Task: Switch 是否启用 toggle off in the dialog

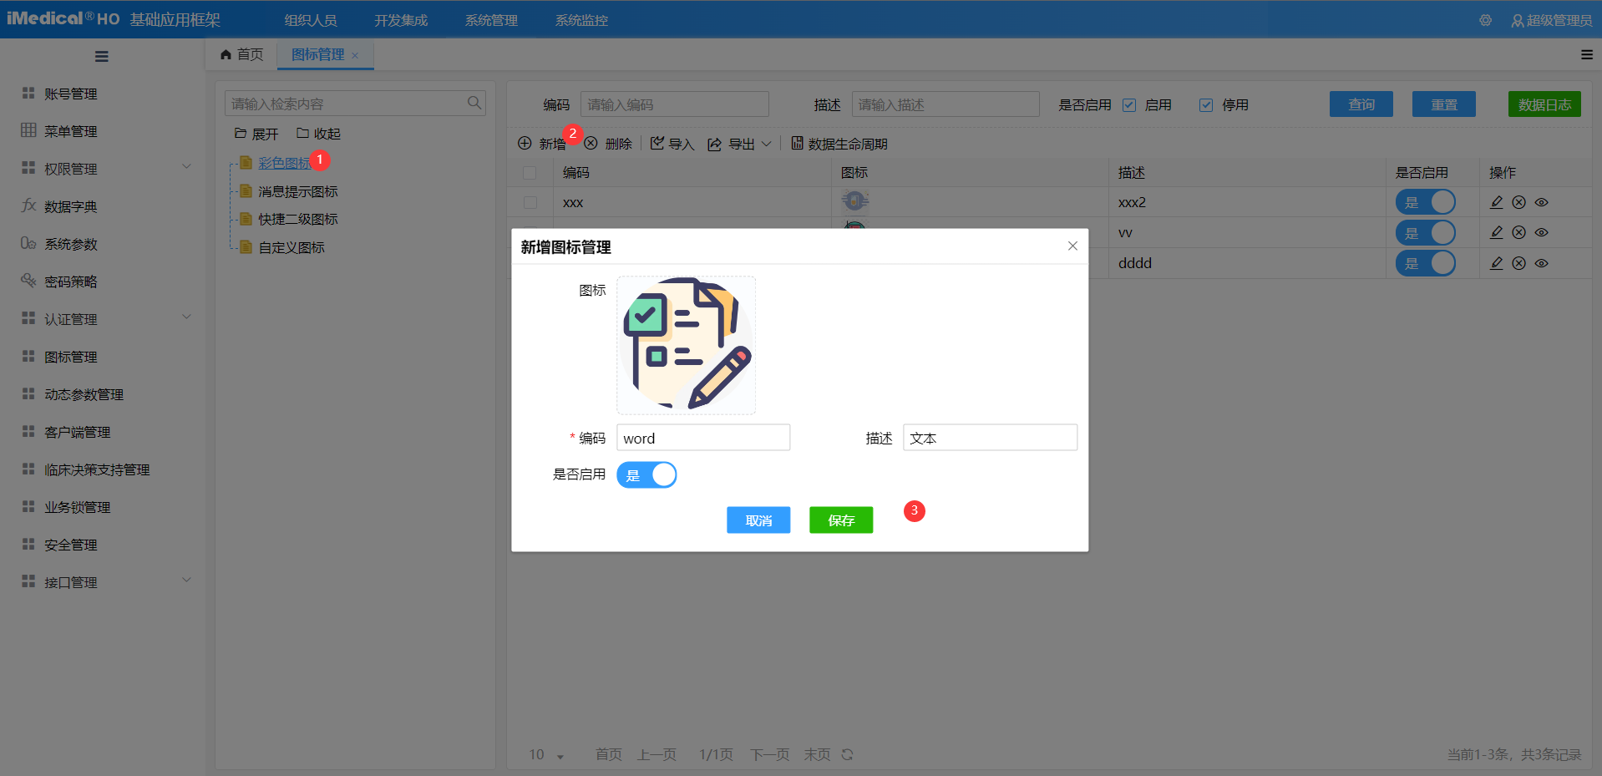Action: coord(646,474)
